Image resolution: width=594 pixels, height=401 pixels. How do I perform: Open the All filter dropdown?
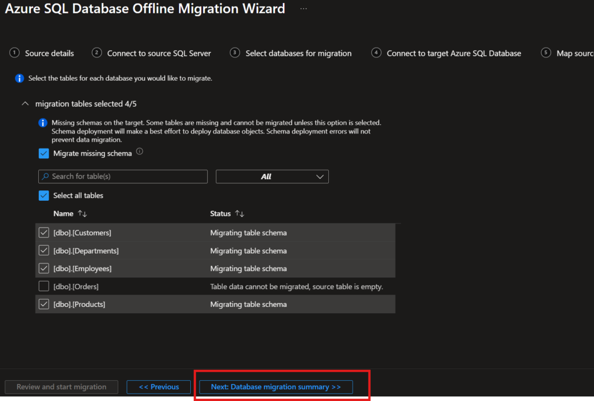pyautogui.click(x=272, y=176)
